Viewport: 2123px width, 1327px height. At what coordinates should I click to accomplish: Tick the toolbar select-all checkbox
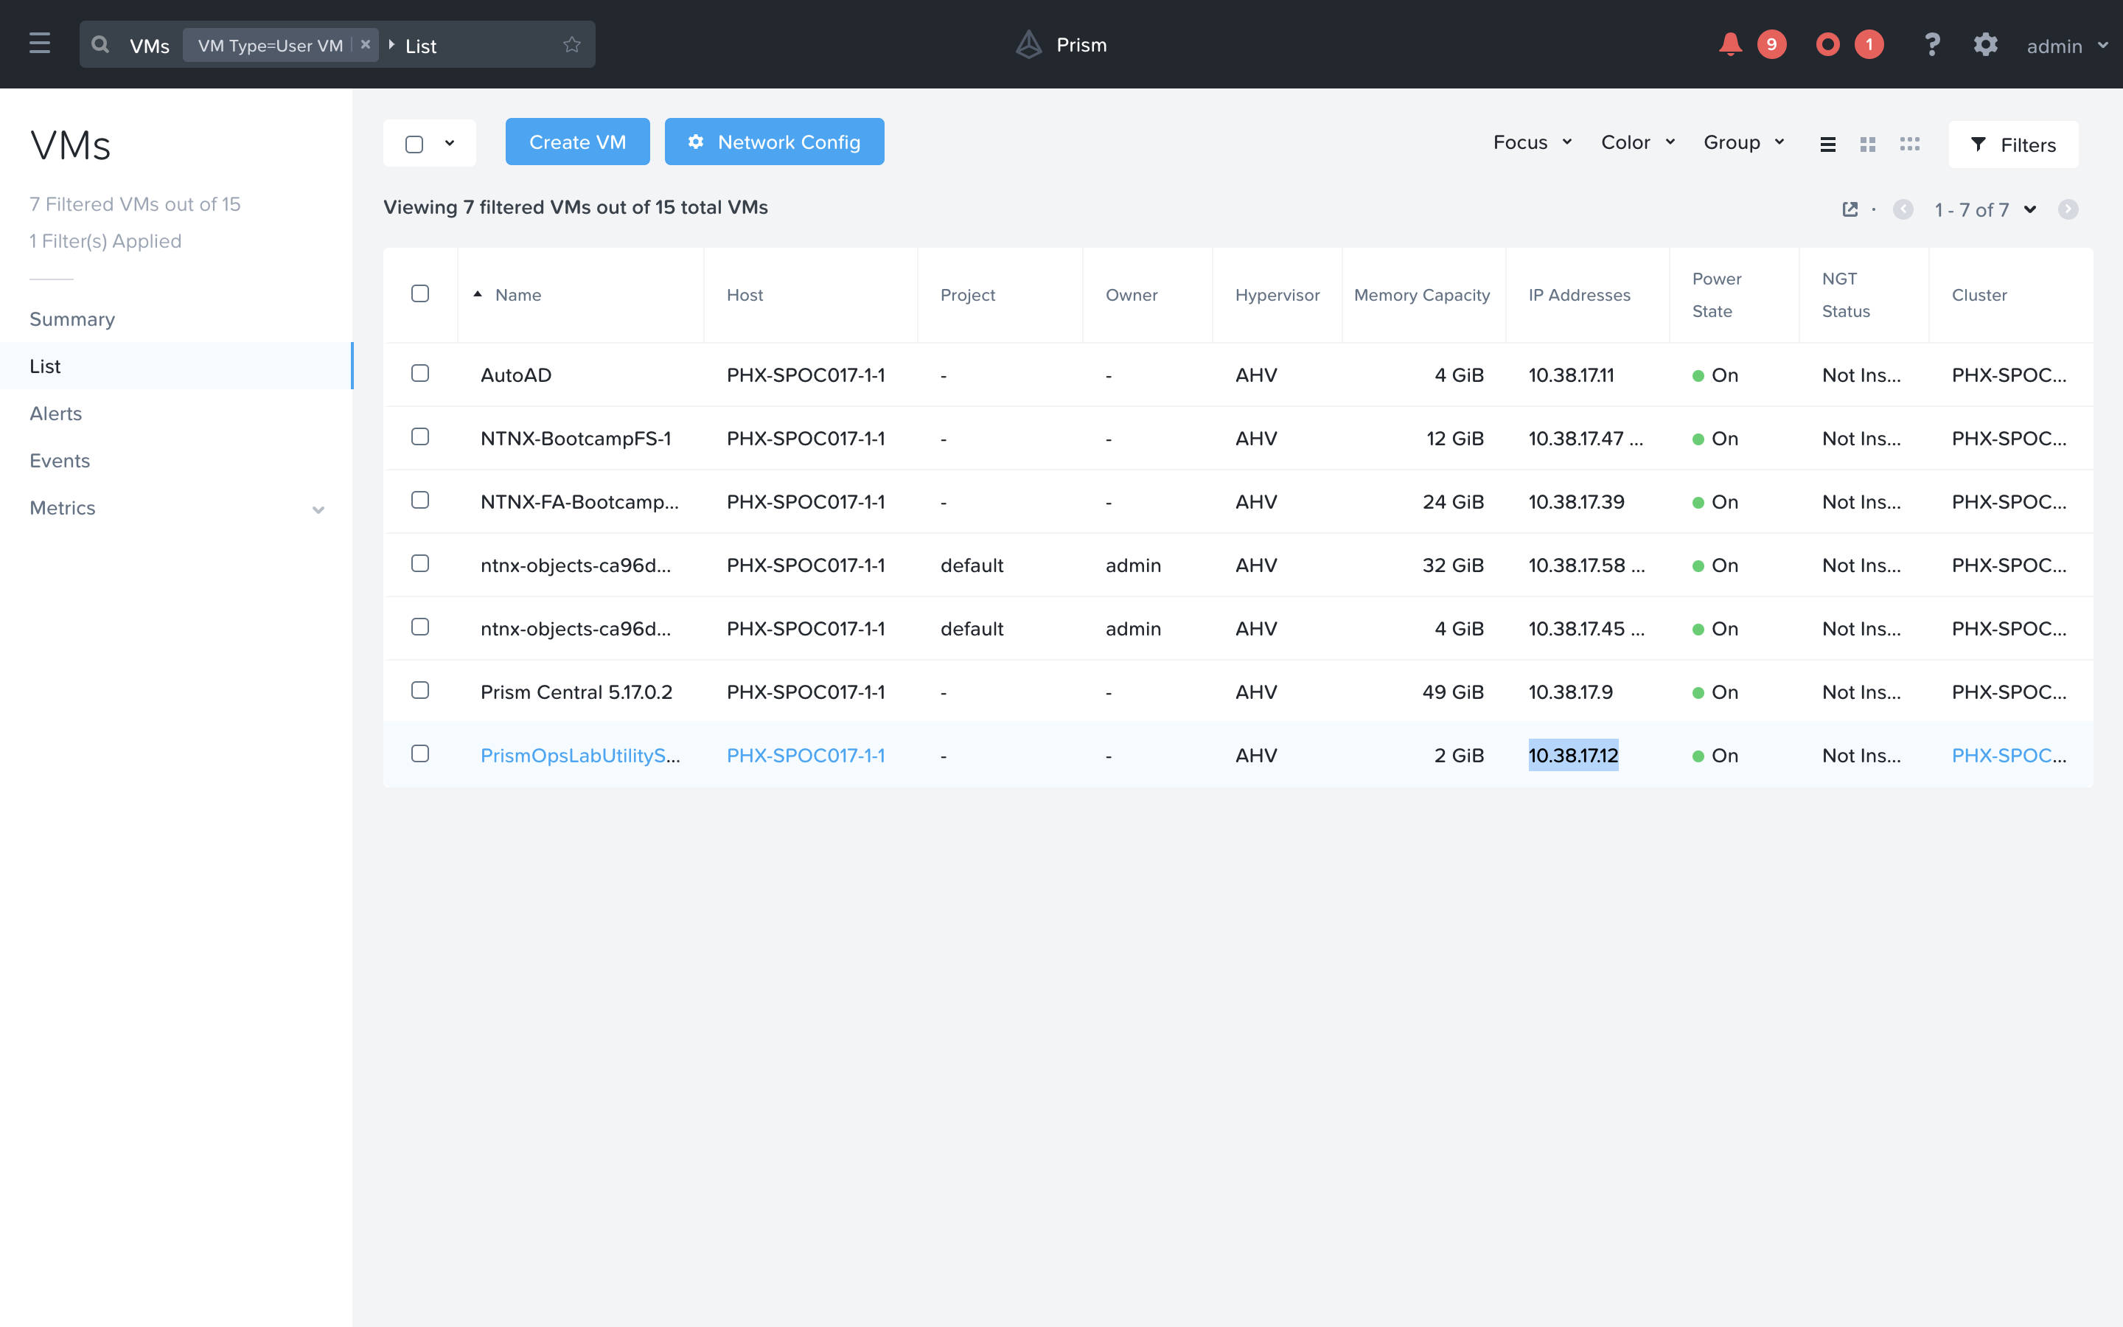pos(414,144)
